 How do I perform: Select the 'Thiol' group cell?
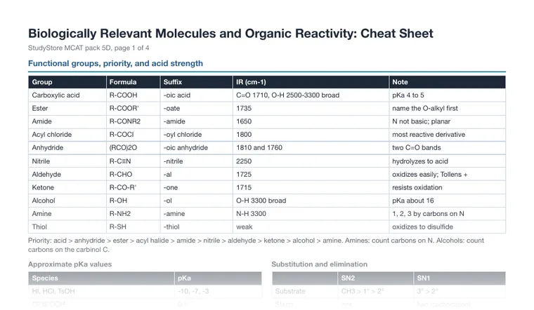[x=67, y=227]
